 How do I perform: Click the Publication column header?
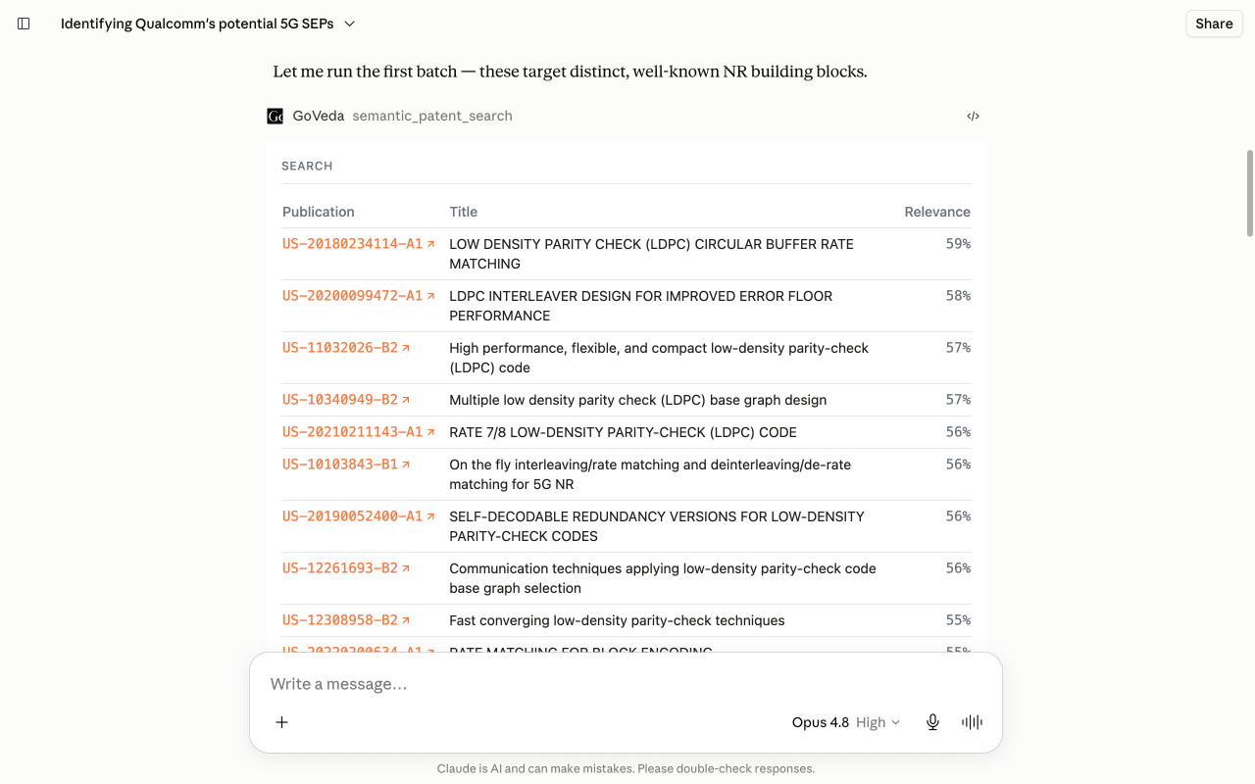(x=319, y=212)
